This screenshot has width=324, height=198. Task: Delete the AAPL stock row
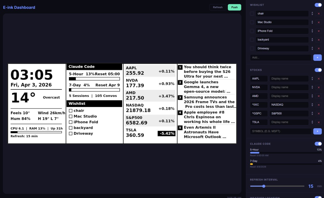coord(319,79)
